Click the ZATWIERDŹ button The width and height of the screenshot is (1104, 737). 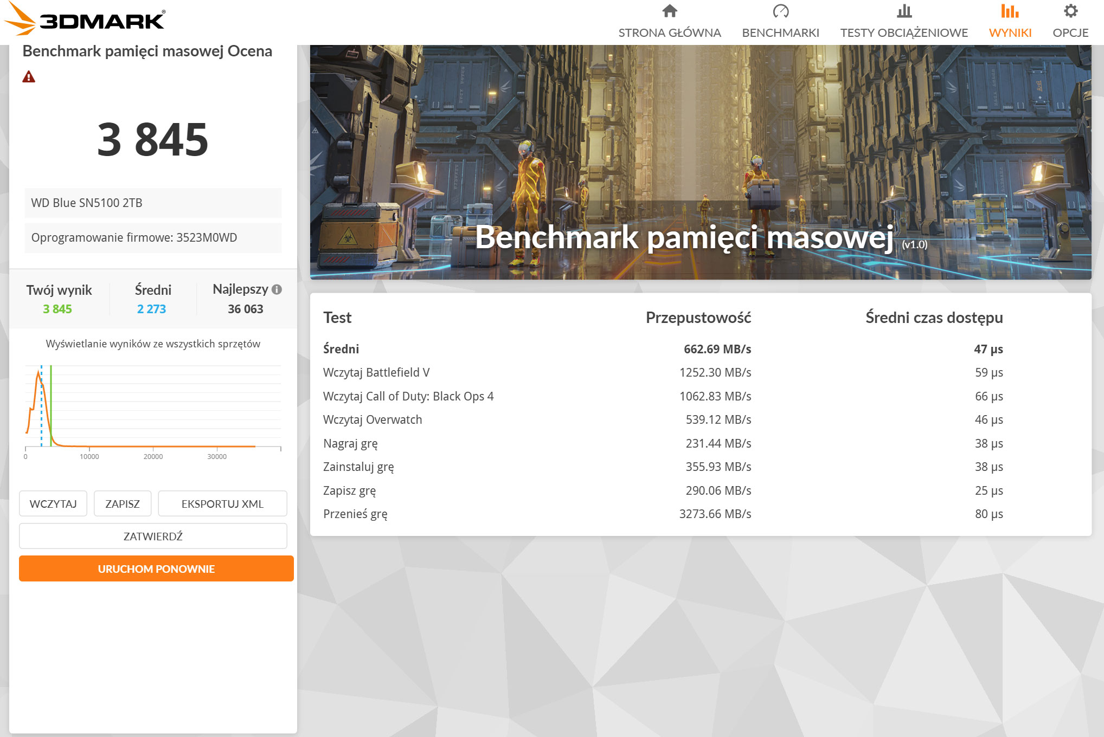point(153,536)
